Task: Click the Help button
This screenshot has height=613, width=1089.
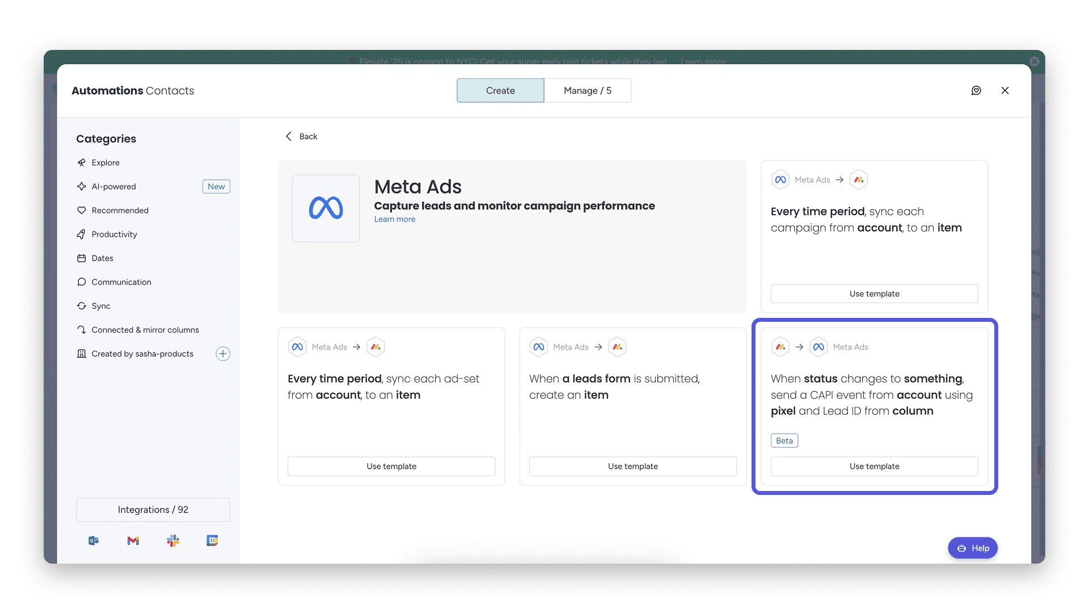Action: click(x=972, y=548)
